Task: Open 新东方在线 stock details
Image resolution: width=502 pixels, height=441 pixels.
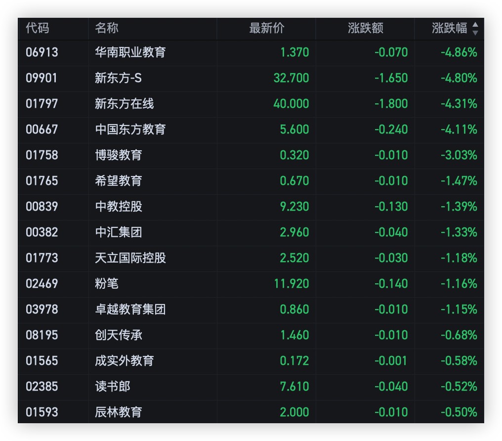Action: click(x=125, y=103)
